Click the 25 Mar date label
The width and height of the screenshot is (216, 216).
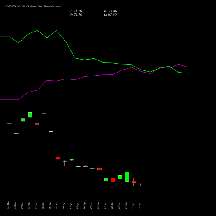tap(15, 205)
